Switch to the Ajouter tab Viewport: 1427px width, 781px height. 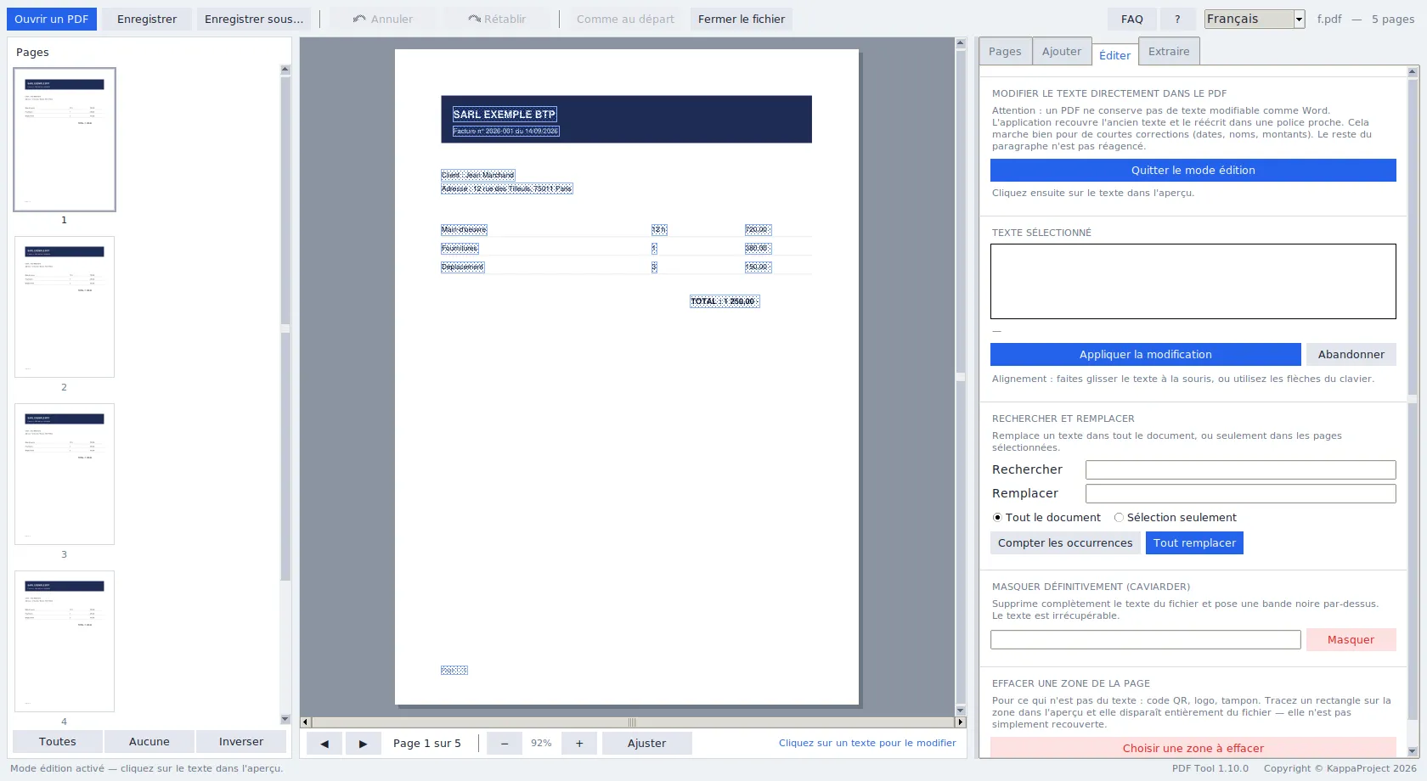1062,51
